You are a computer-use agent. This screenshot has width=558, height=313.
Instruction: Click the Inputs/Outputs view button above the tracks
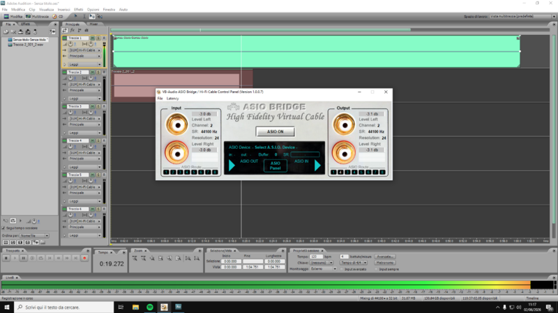65,31
